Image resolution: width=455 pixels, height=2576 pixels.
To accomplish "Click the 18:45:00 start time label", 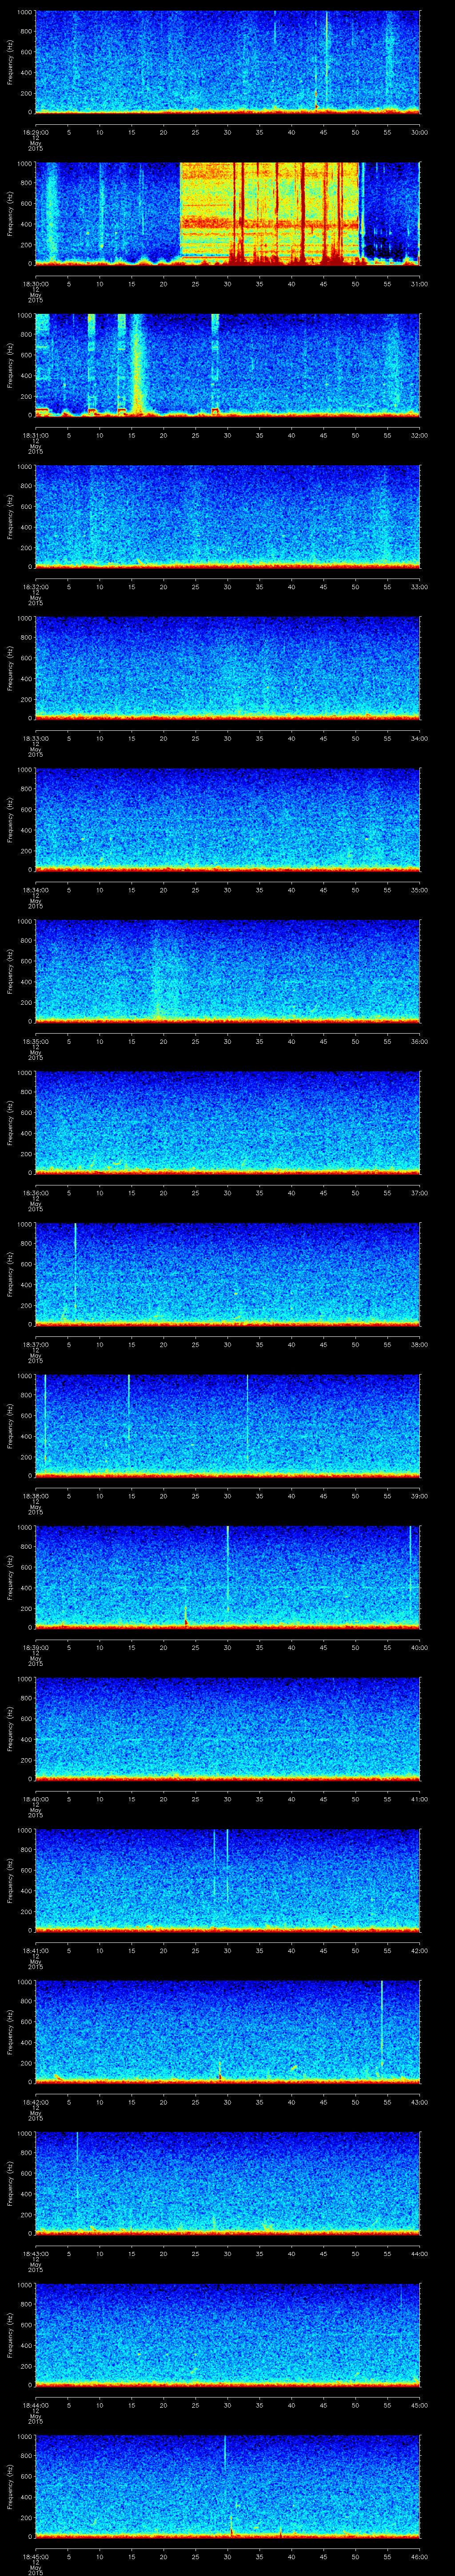I will (35, 2556).
